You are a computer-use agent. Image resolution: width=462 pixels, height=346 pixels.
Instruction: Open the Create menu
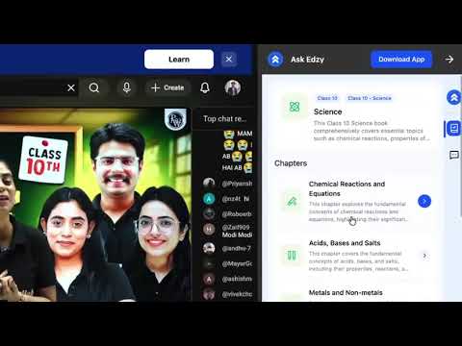click(x=167, y=87)
